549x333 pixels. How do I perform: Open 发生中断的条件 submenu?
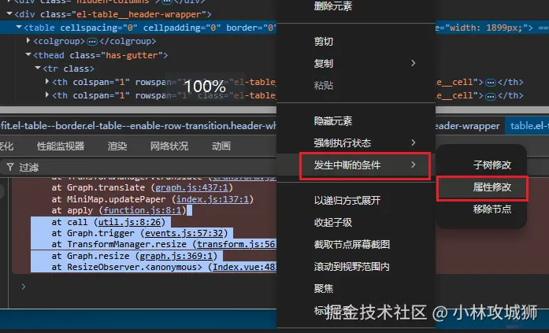point(356,165)
